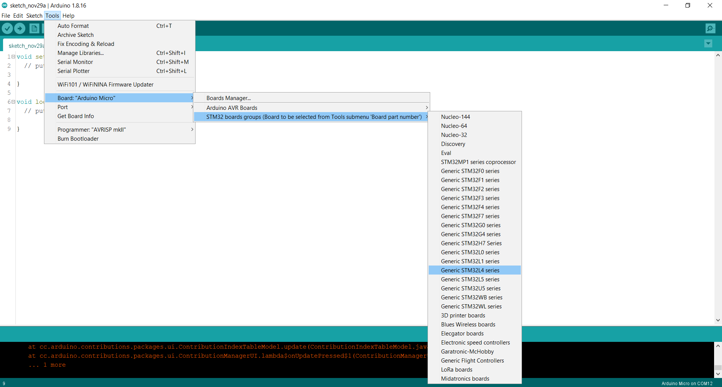Screen dimensions: 722x387
Task: Select Eval board group
Action: click(475, 153)
